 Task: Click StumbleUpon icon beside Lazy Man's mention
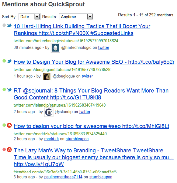9,150
